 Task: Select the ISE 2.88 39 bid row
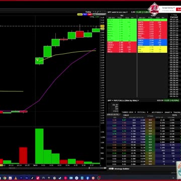coord(122,49)
